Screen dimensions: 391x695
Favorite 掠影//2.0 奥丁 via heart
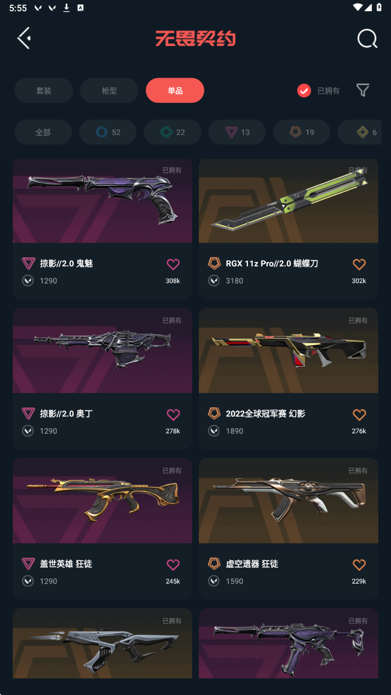(173, 414)
